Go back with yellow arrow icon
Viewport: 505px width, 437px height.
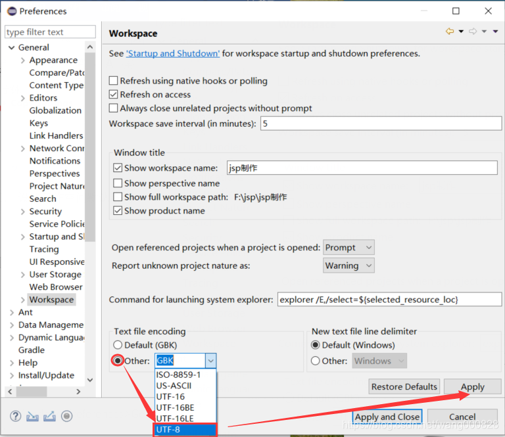(x=450, y=32)
